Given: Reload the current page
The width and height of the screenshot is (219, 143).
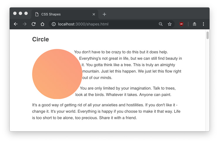Looking at the screenshot, I should pyautogui.click(x=33, y=24).
